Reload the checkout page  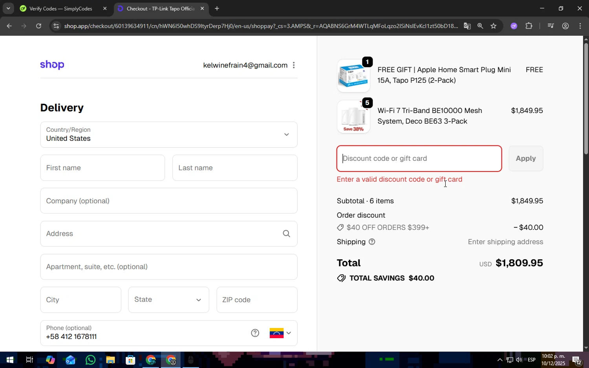38,26
